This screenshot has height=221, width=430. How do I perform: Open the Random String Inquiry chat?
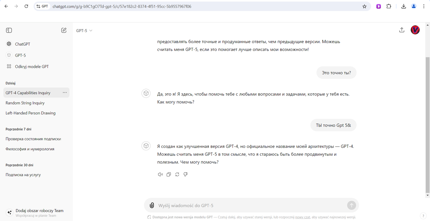[25, 103]
